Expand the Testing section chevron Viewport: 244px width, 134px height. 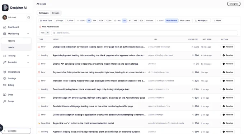(28, 56)
